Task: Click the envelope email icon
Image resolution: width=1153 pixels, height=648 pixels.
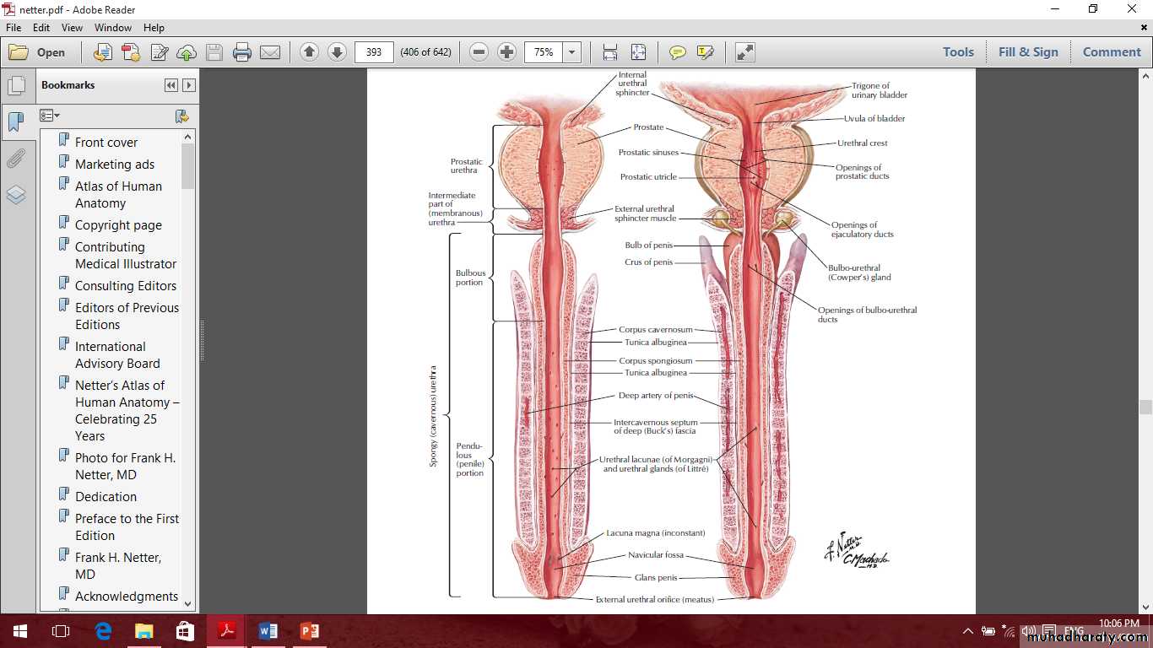Action: coord(270,52)
